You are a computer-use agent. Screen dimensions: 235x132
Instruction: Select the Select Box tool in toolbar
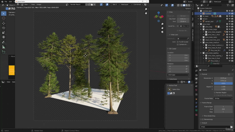pos(4,14)
